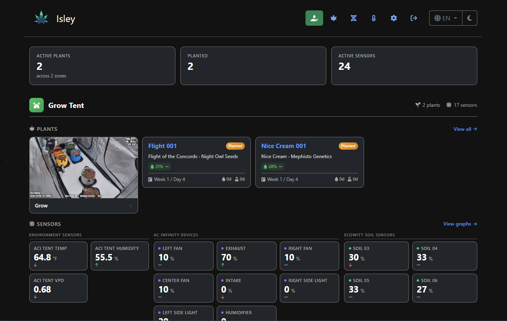
Task: Open the EN language dropdown
Action: [445, 18]
